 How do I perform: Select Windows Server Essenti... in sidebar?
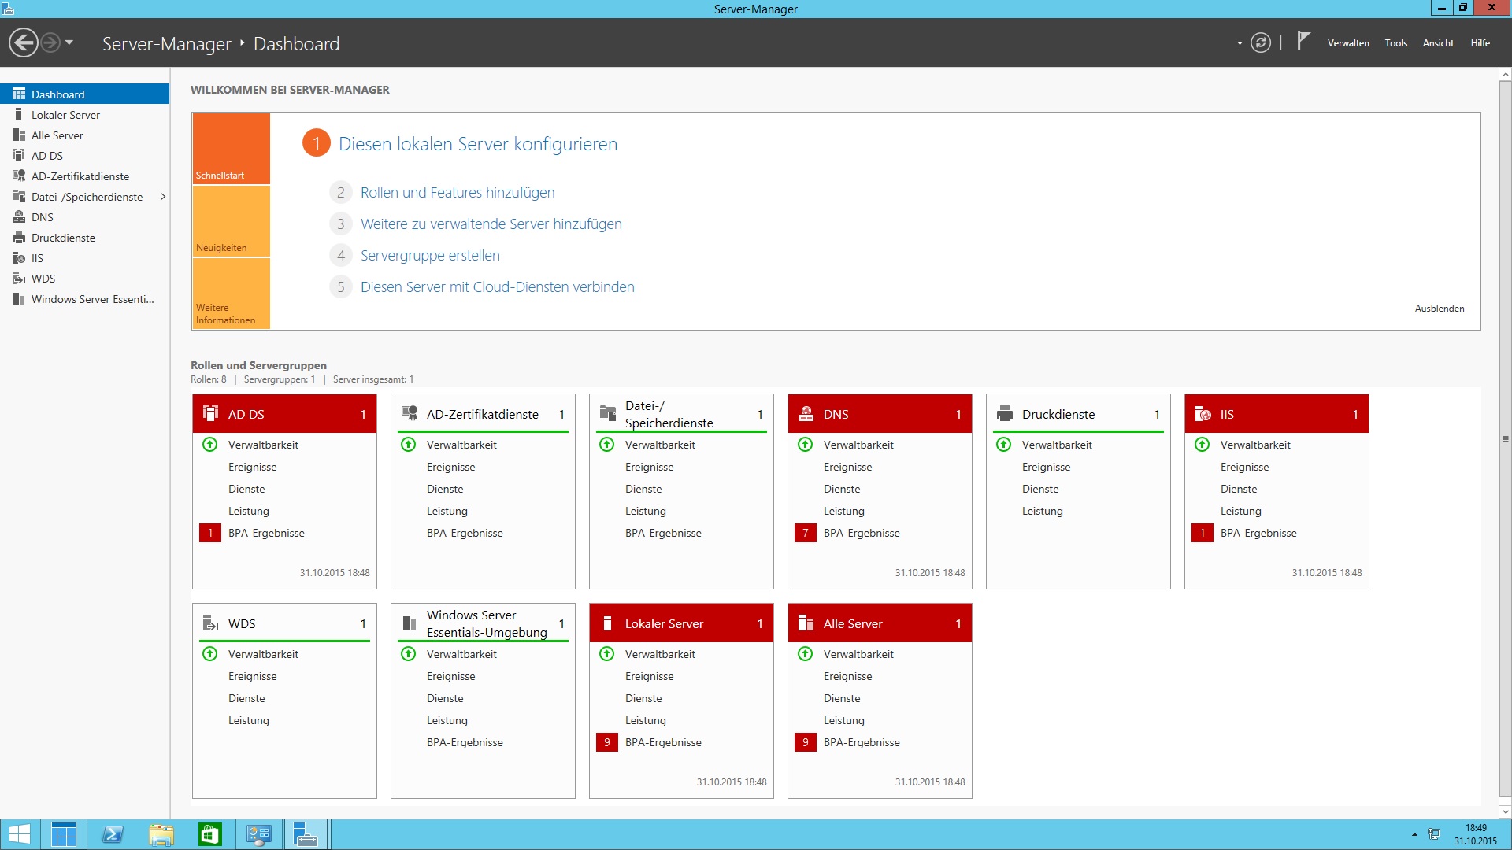tap(85, 299)
